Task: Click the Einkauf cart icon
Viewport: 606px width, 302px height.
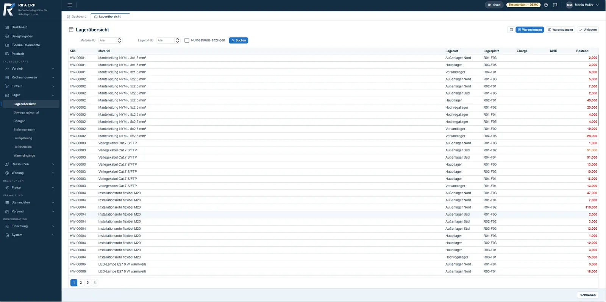Action: tap(7, 86)
